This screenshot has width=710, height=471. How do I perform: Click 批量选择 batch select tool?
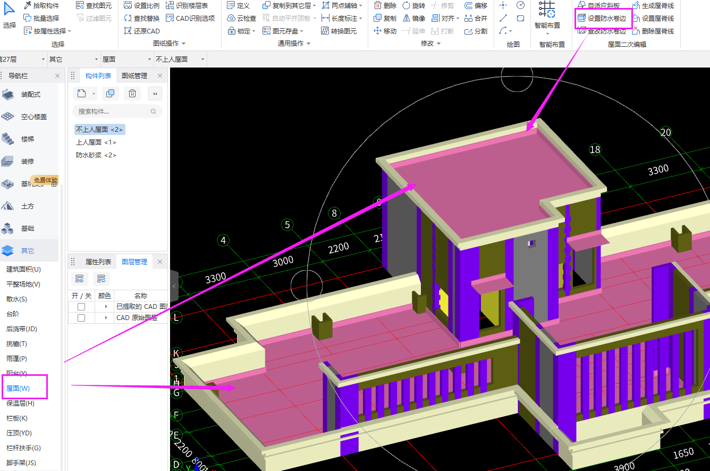coord(41,18)
